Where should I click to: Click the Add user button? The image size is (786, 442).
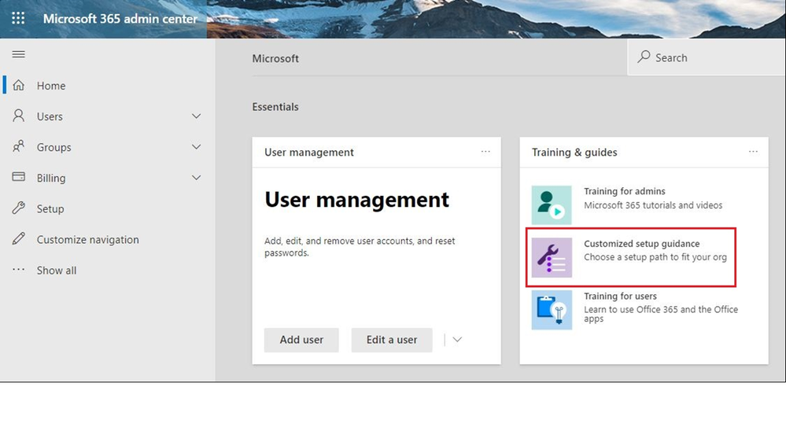coord(301,340)
